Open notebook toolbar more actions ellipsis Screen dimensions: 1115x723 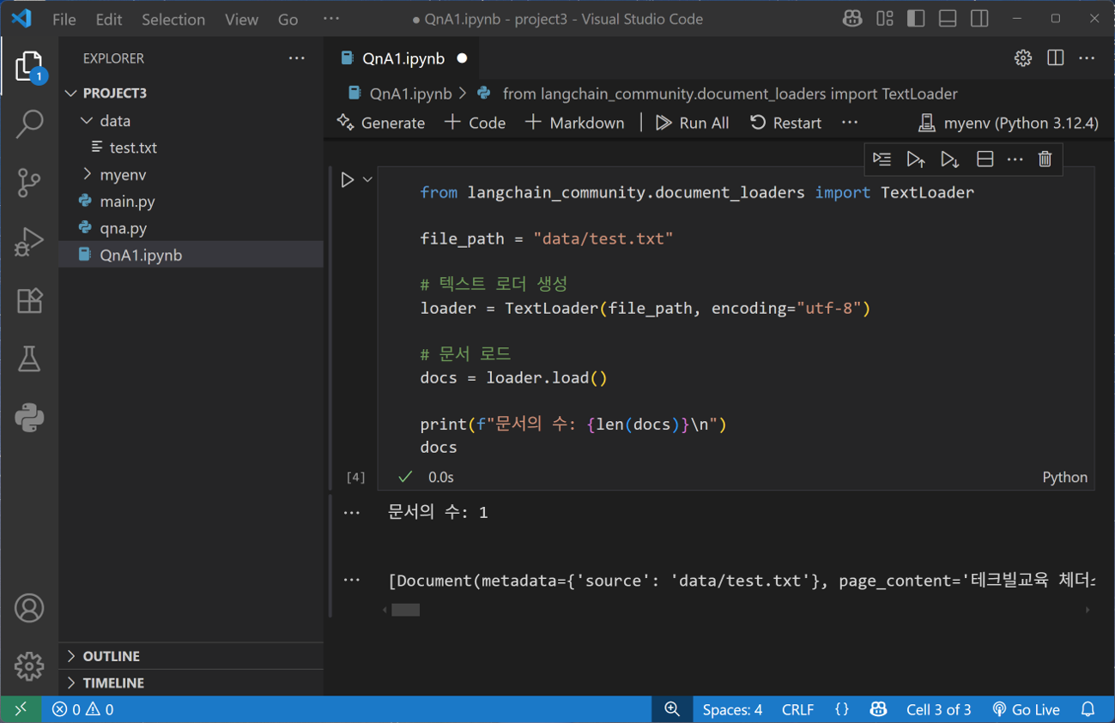pyautogui.click(x=850, y=123)
